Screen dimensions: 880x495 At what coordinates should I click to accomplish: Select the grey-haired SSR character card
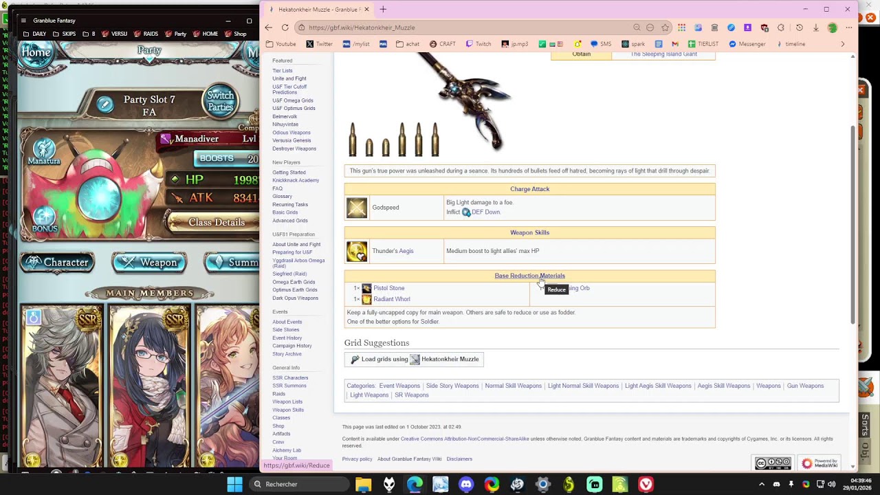(63, 385)
